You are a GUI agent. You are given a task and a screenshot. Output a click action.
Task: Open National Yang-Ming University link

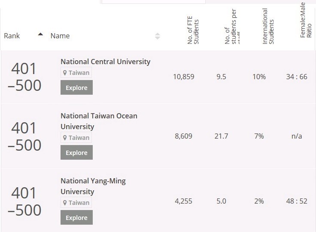(93, 186)
